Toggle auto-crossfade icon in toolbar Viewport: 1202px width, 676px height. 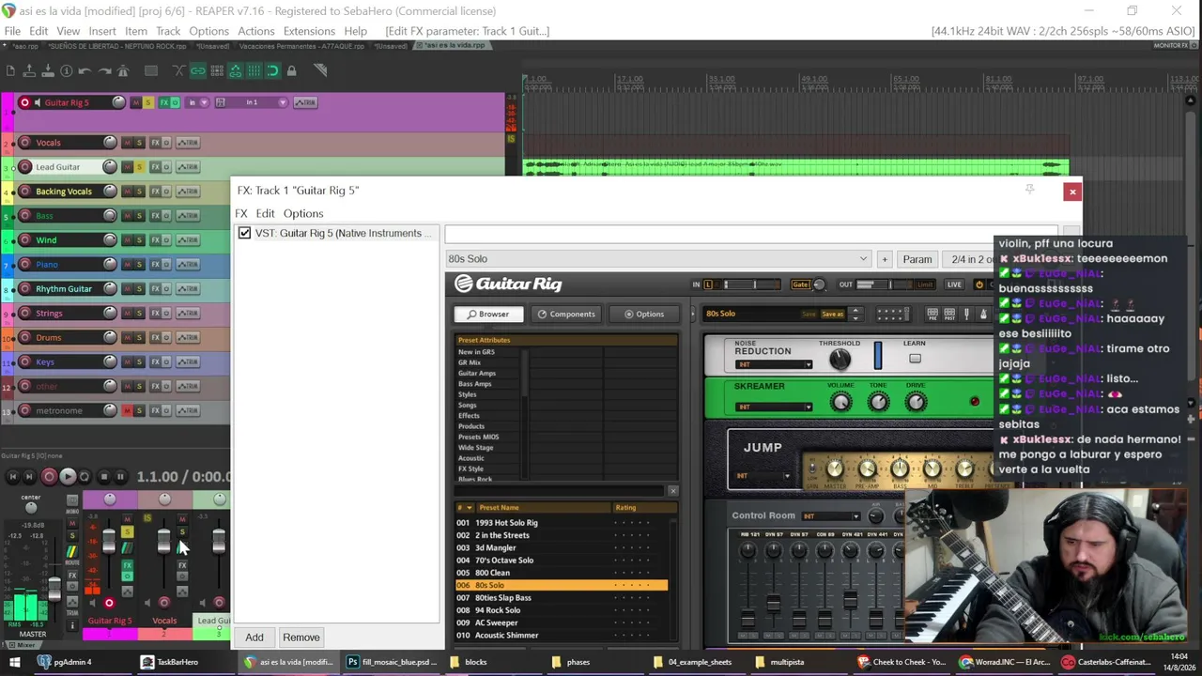[x=178, y=70]
